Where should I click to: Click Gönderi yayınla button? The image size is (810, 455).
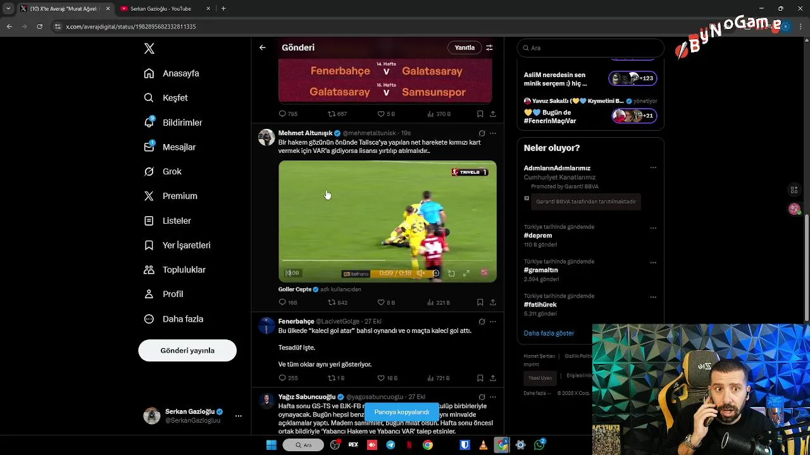pos(187,350)
